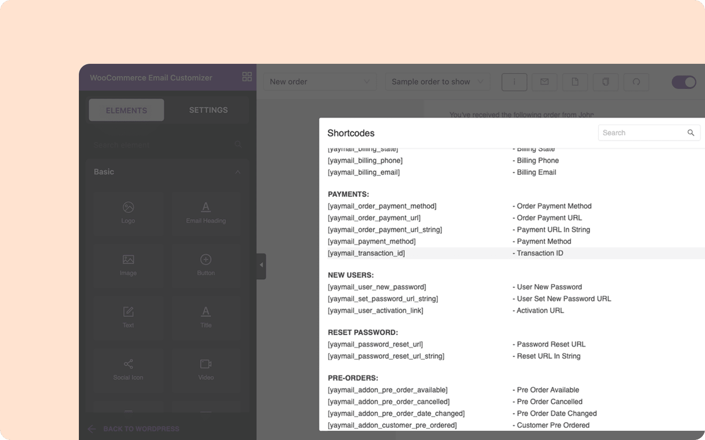The height and width of the screenshot is (440, 705).
Task: Select [yaymail_addon_customer_pre_ordered] shortcode
Action: click(392, 425)
